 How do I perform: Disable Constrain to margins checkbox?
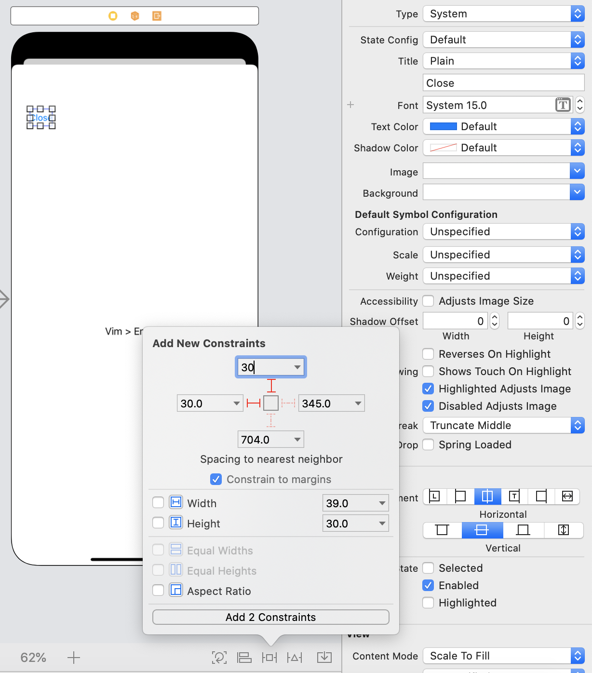[x=216, y=479]
